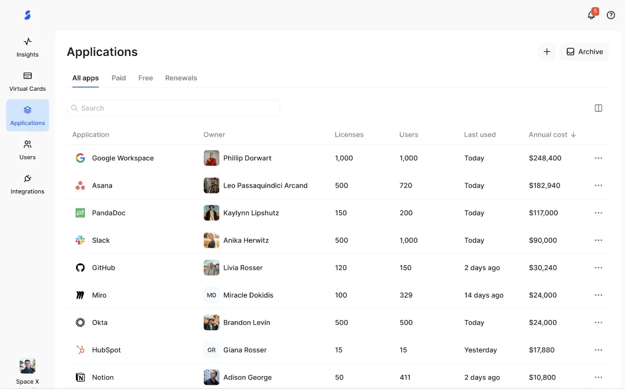625x389 pixels.
Task: Click the $117,000 annual cost value
Action: [x=543, y=213]
